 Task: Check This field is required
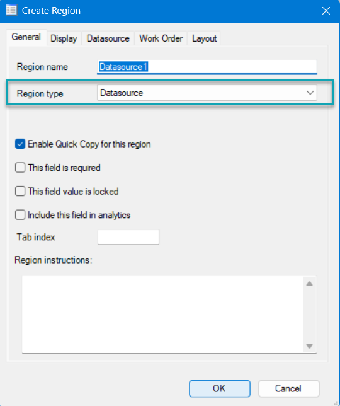click(20, 168)
